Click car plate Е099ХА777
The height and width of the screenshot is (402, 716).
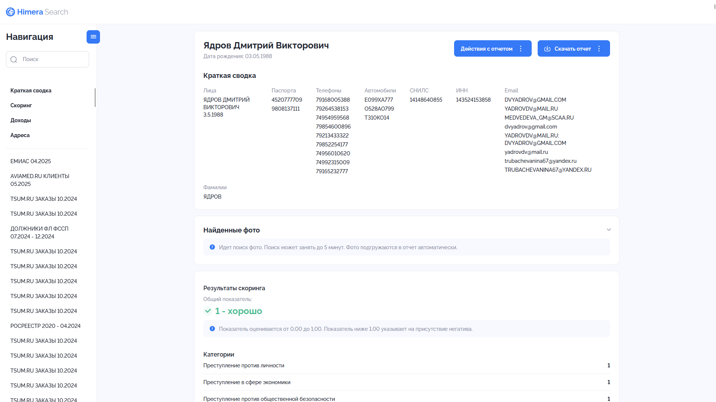click(x=379, y=100)
